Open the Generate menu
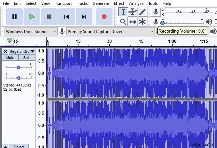The height and width of the screenshot is (148, 217). (101, 3)
